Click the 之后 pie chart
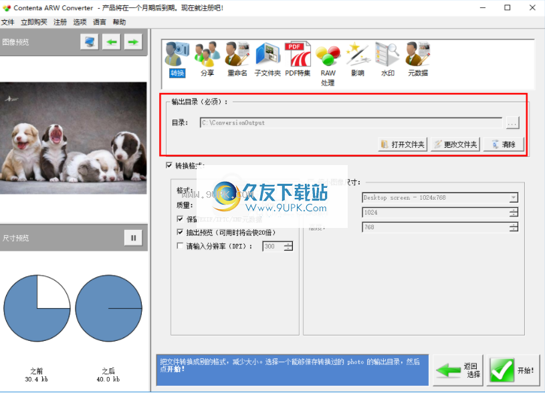This screenshot has height=393, width=545. coord(108,308)
